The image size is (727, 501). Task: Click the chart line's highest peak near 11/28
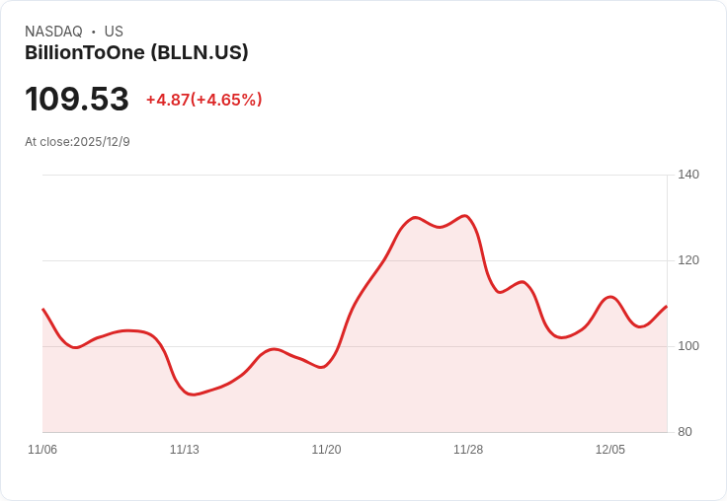(x=465, y=216)
